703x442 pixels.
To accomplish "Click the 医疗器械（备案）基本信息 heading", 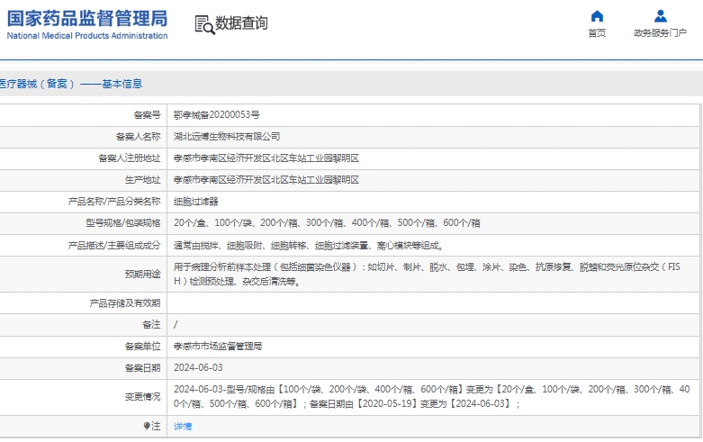I will [x=71, y=84].
